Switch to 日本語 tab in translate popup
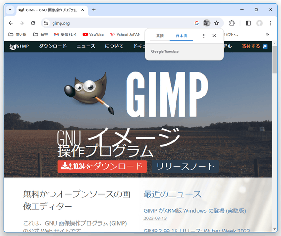Screen dimensions: 281x236 pyautogui.click(x=181, y=36)
